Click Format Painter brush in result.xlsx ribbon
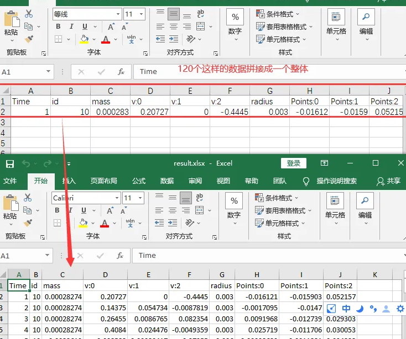The height and width of the screenshot is (339, 406). pos(28,223)
